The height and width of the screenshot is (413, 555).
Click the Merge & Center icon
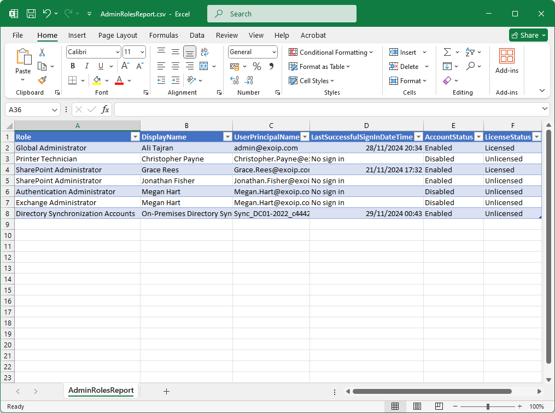click(x=204, y=66)
